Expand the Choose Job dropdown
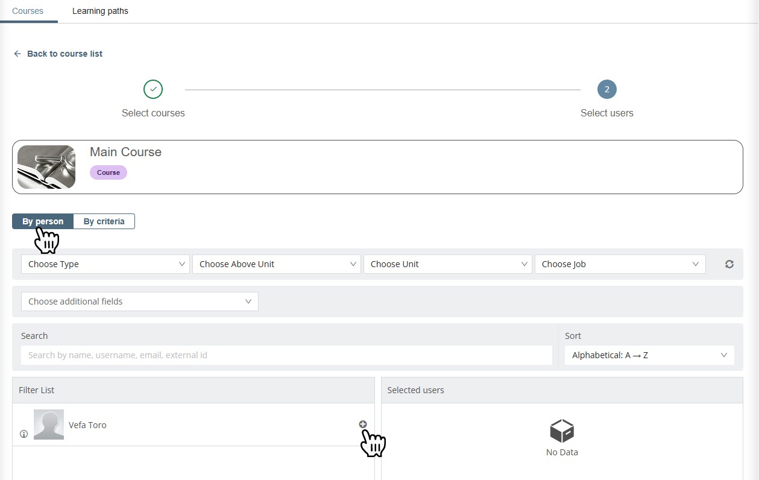This screenshot has height=480, width=759. point(620,264)
